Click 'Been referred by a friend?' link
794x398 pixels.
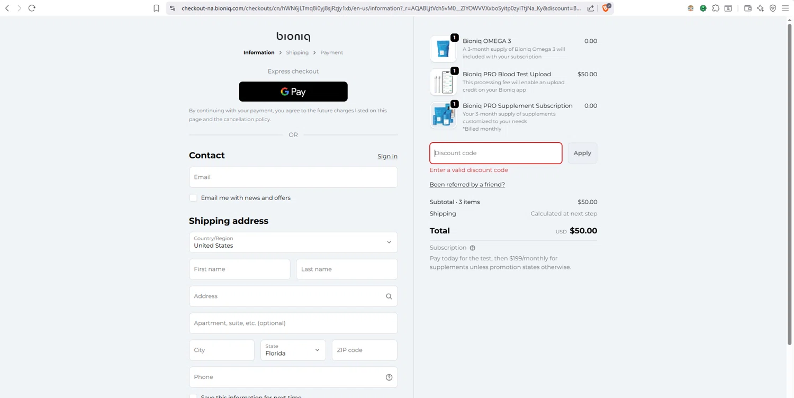pyautogui.click(x=467, y=185)
